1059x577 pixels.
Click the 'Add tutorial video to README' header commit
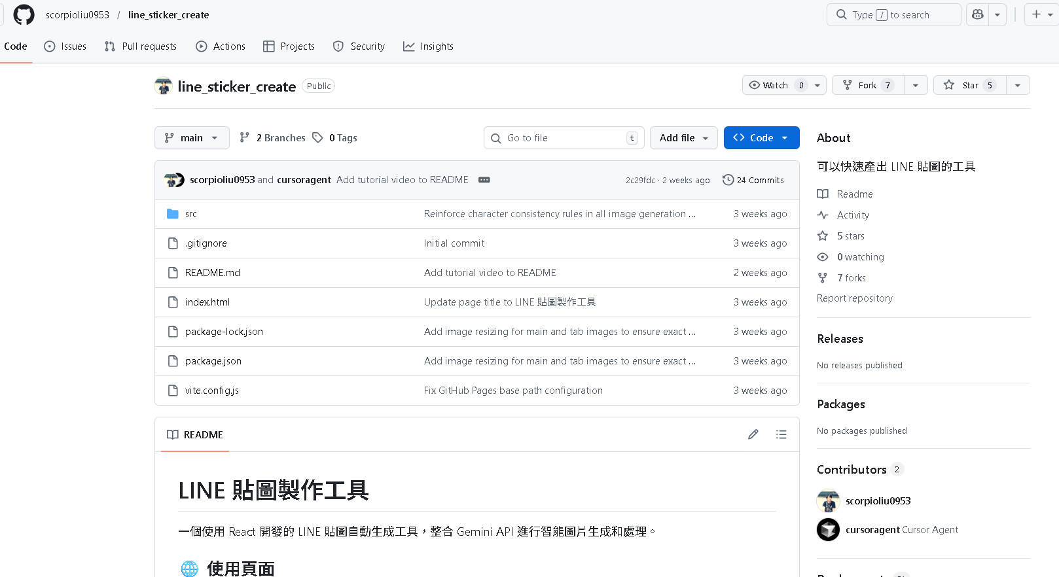(x=403, y=180)
